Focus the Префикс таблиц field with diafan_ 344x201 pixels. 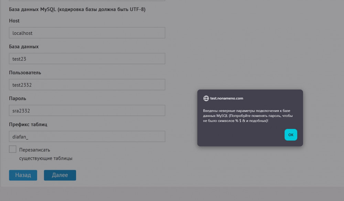(x=87, y=137)
